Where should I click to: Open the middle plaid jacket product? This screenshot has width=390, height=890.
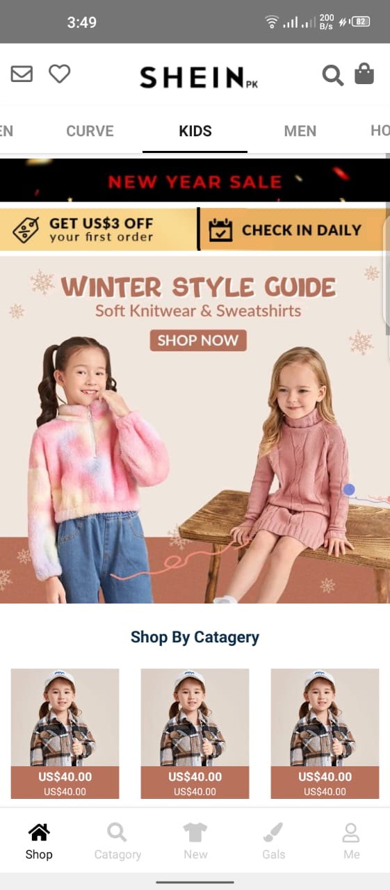coord(195,734)
